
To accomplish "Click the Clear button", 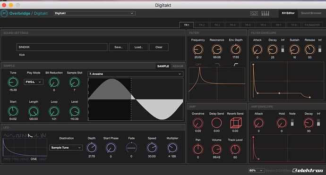I will (x=159, y=47).
